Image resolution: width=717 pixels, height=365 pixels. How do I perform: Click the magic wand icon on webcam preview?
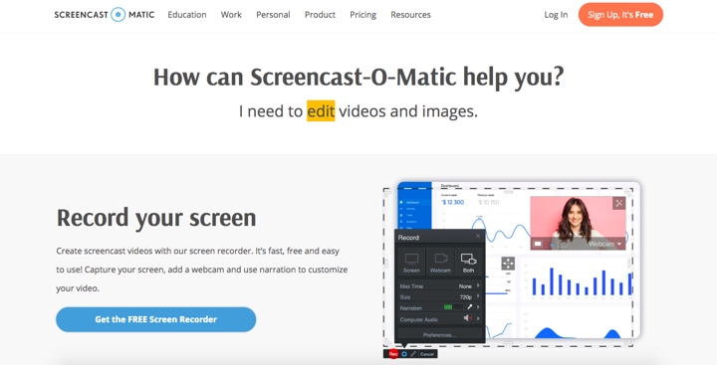[x=618, y=203]
